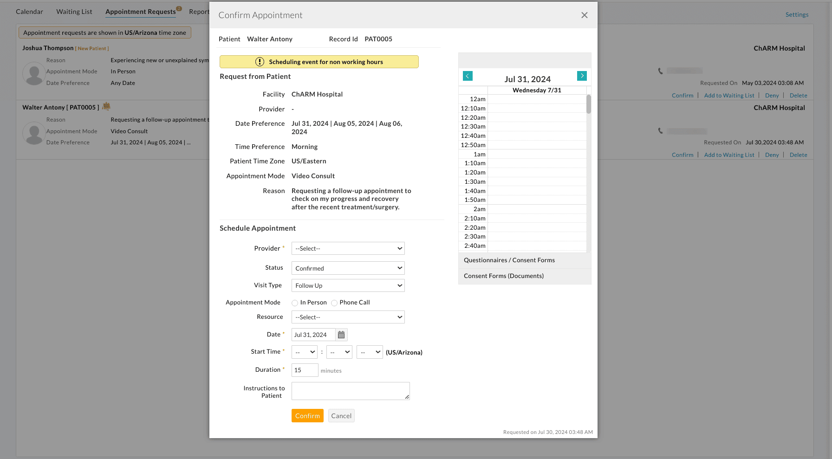Click the phone icon for Joshua Thompson's request
The image size is (832, 459).
[x=660, y=71]
